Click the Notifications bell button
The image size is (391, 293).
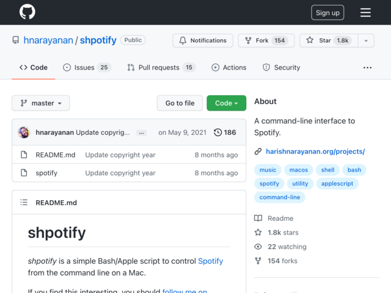(x=203, y=40)
